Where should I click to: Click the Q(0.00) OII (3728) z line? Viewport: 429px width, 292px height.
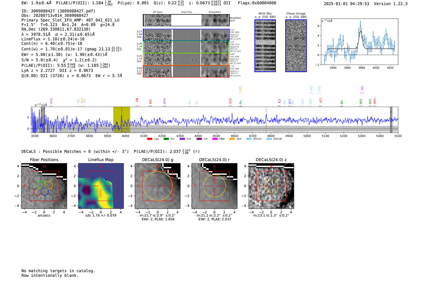(72, 75)
